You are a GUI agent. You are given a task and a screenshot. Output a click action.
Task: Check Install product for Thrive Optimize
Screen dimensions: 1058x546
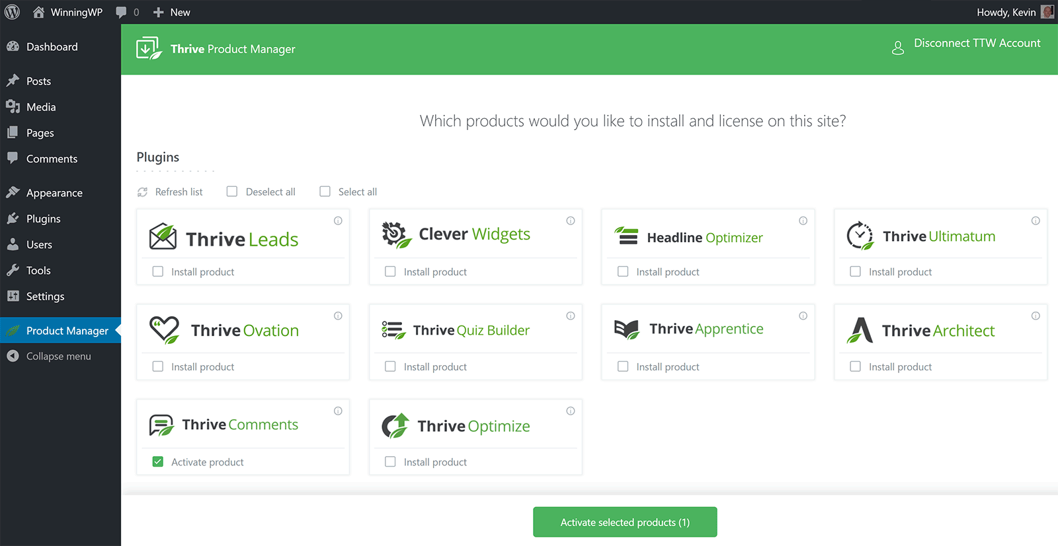[x=390, y=461]
